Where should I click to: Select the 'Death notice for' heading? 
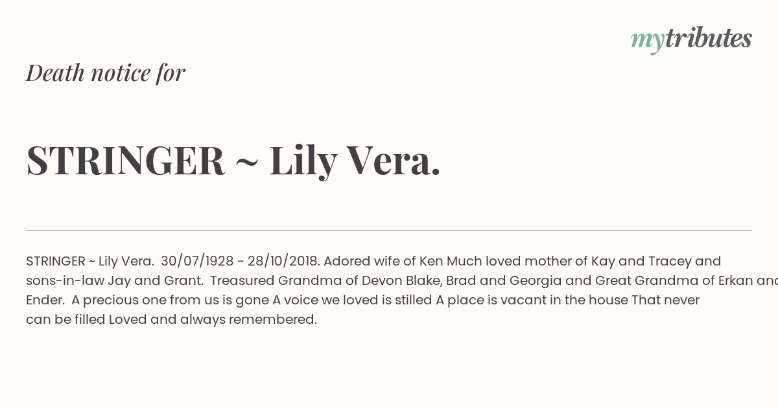coord(106,73)
